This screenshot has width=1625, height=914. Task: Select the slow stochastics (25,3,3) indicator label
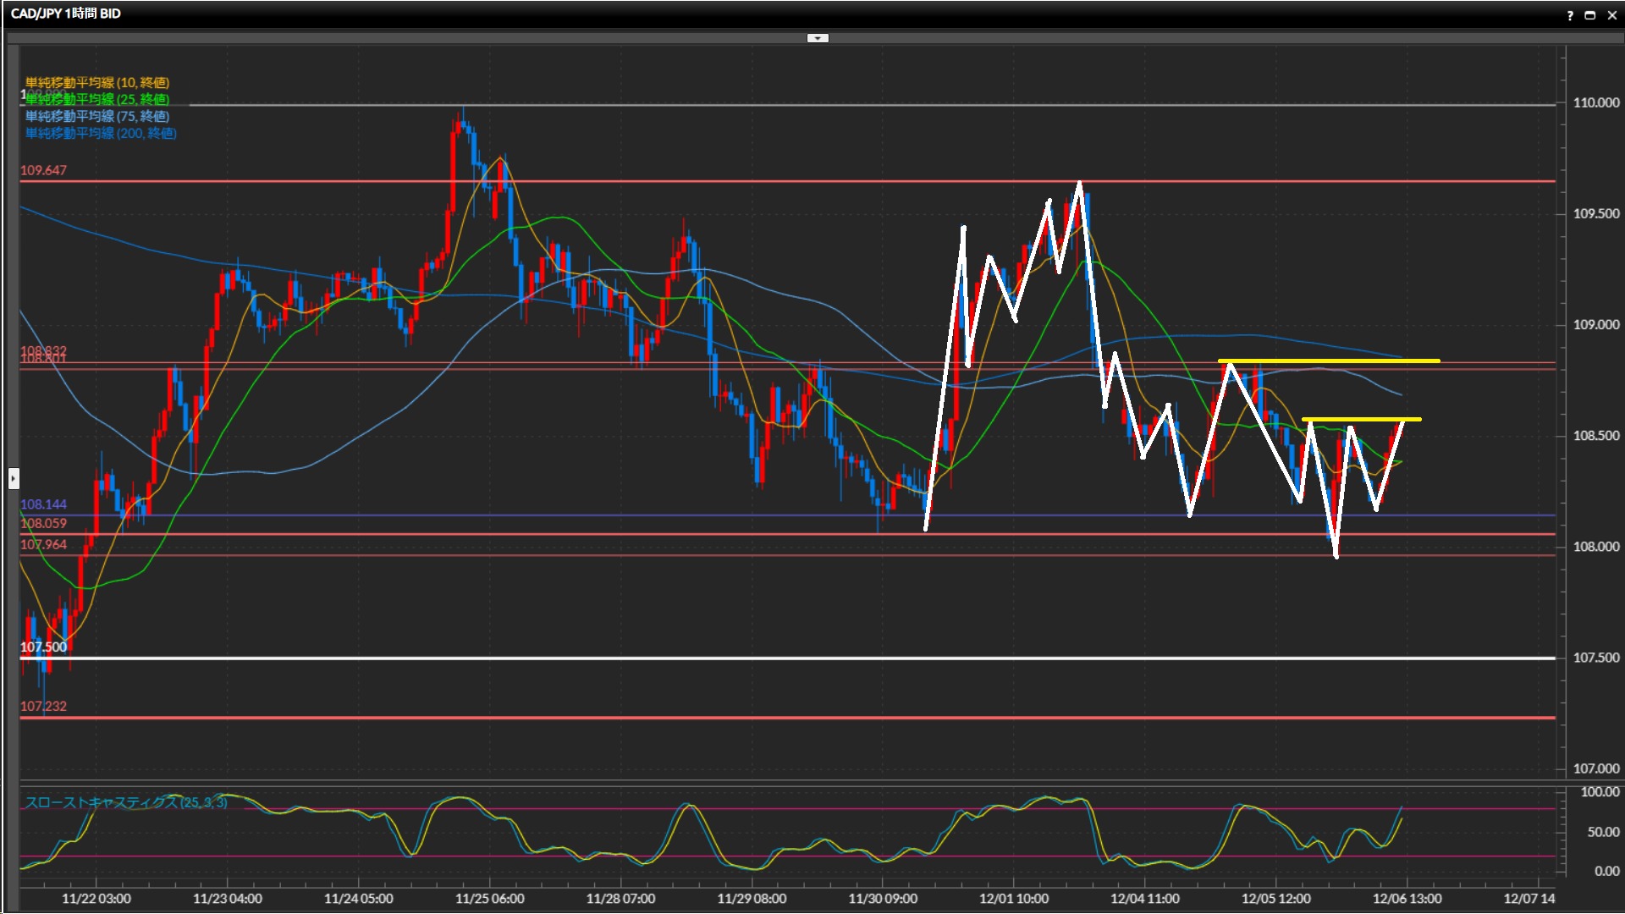[x=126, y=802]
